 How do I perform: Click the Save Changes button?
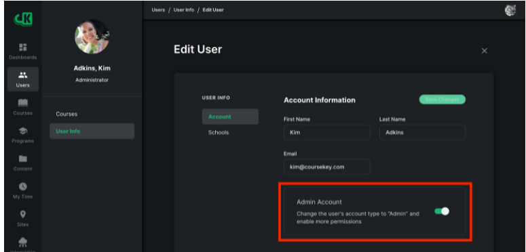[x=442, y=100]
